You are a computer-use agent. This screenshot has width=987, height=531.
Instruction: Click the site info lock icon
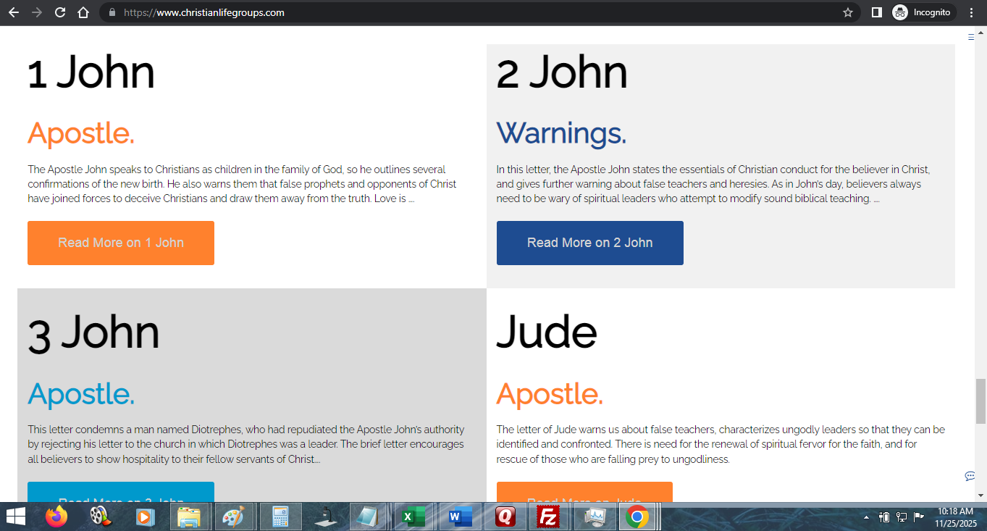(x=112, y=12)
